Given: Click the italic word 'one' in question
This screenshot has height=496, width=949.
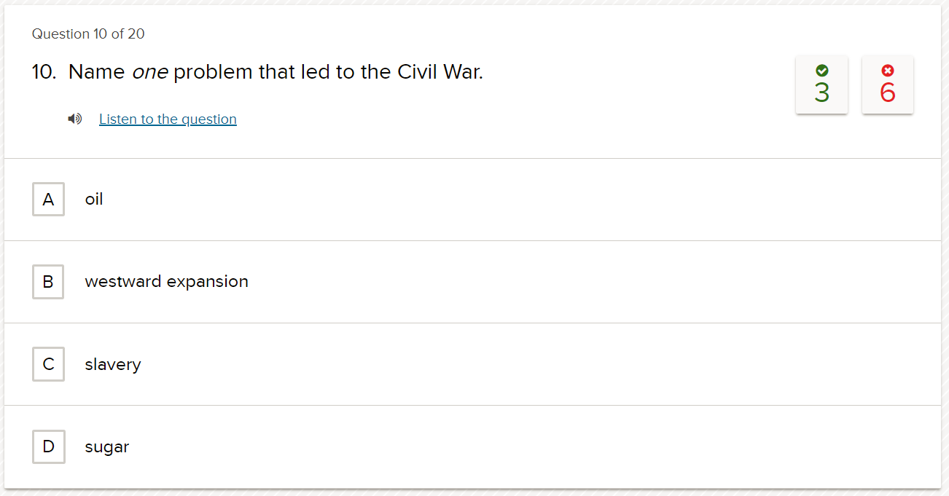Looking at the screenshot, I should [x=149, y=73].
